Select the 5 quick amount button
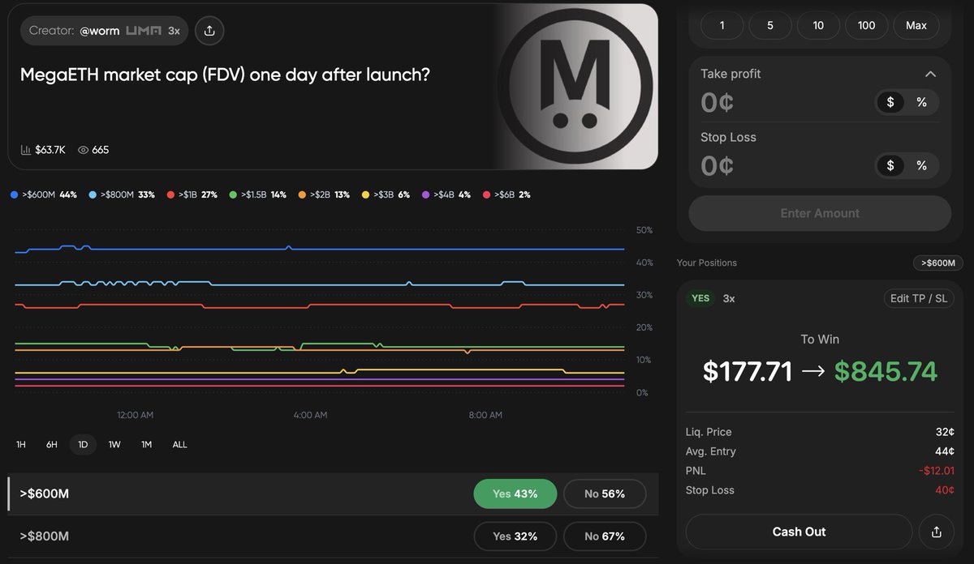Viewport: 974px width, 564px height. pos(770,25)
